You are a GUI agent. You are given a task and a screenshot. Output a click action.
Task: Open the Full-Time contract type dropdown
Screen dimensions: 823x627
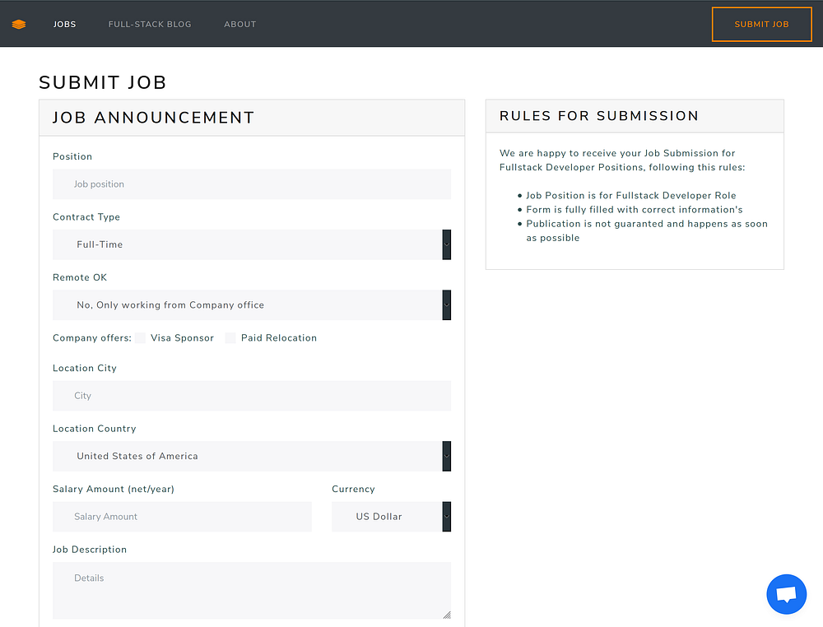252,244
